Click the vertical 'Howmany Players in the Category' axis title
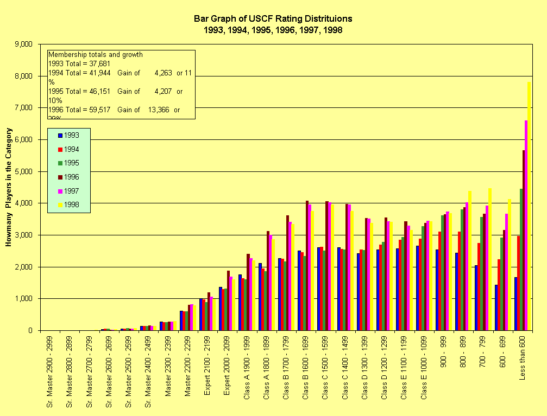 [x=9, y=187]
